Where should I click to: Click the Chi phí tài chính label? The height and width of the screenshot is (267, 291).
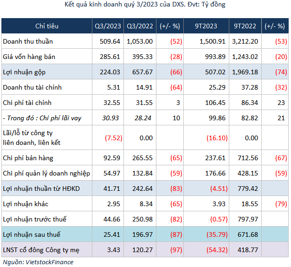coord(27,103)
